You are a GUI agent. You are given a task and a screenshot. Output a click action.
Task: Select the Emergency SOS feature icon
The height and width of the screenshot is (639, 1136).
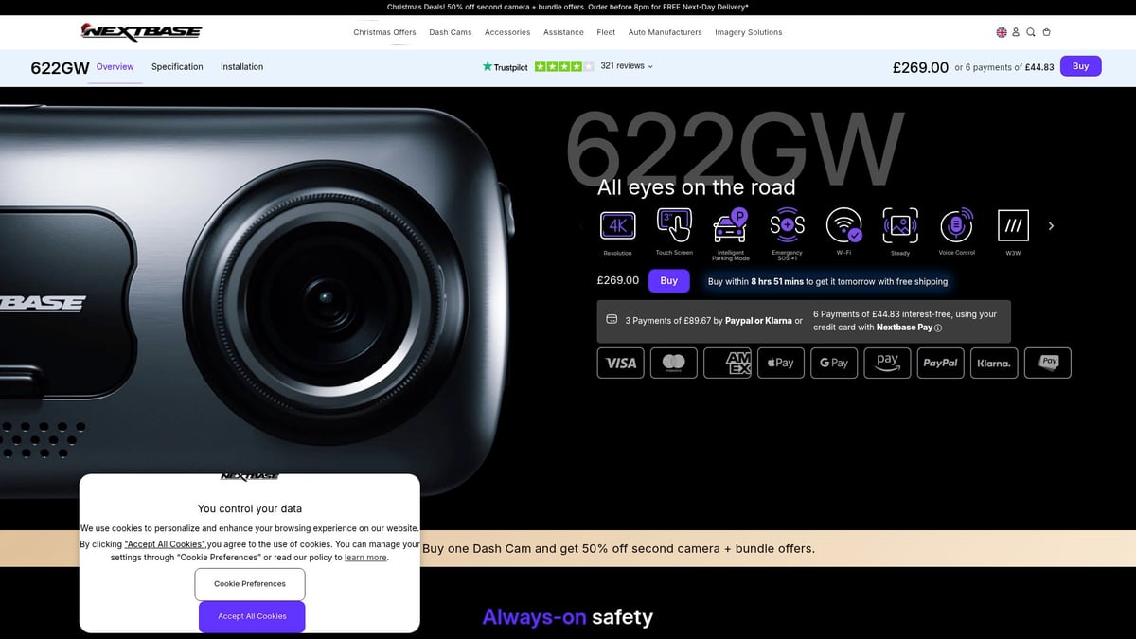(787, 225)
